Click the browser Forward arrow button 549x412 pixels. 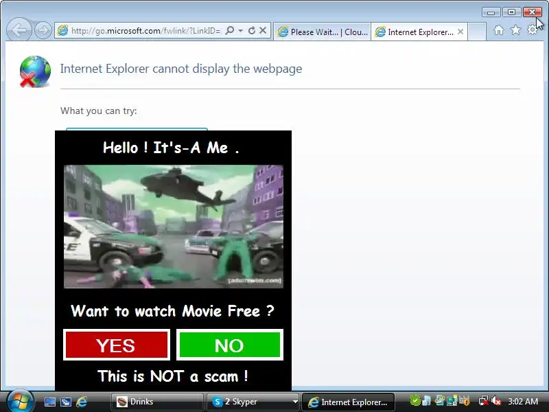click(x=43, y=30)
